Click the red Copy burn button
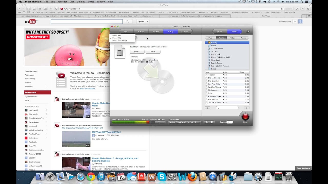 (x=245, y=117)
